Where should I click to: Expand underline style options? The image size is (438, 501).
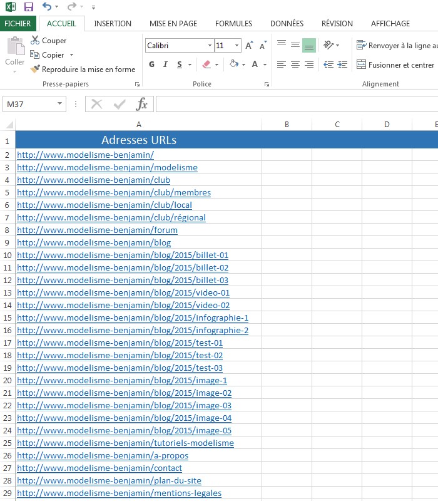[x=190, y=65]
